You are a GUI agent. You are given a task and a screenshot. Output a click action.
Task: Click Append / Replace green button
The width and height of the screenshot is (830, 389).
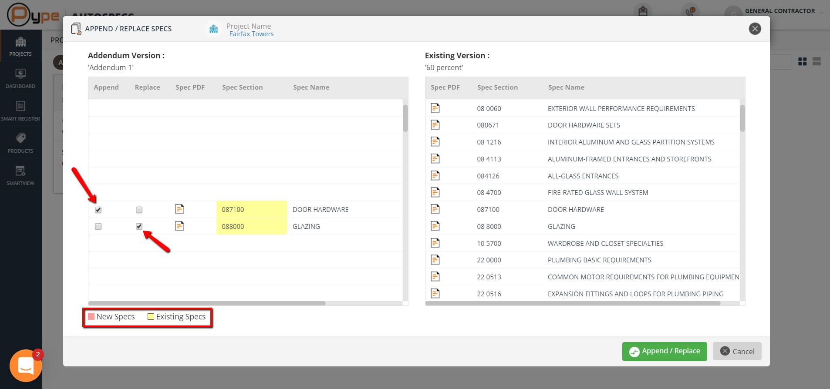pyautogui.click(x=665, y=351)
